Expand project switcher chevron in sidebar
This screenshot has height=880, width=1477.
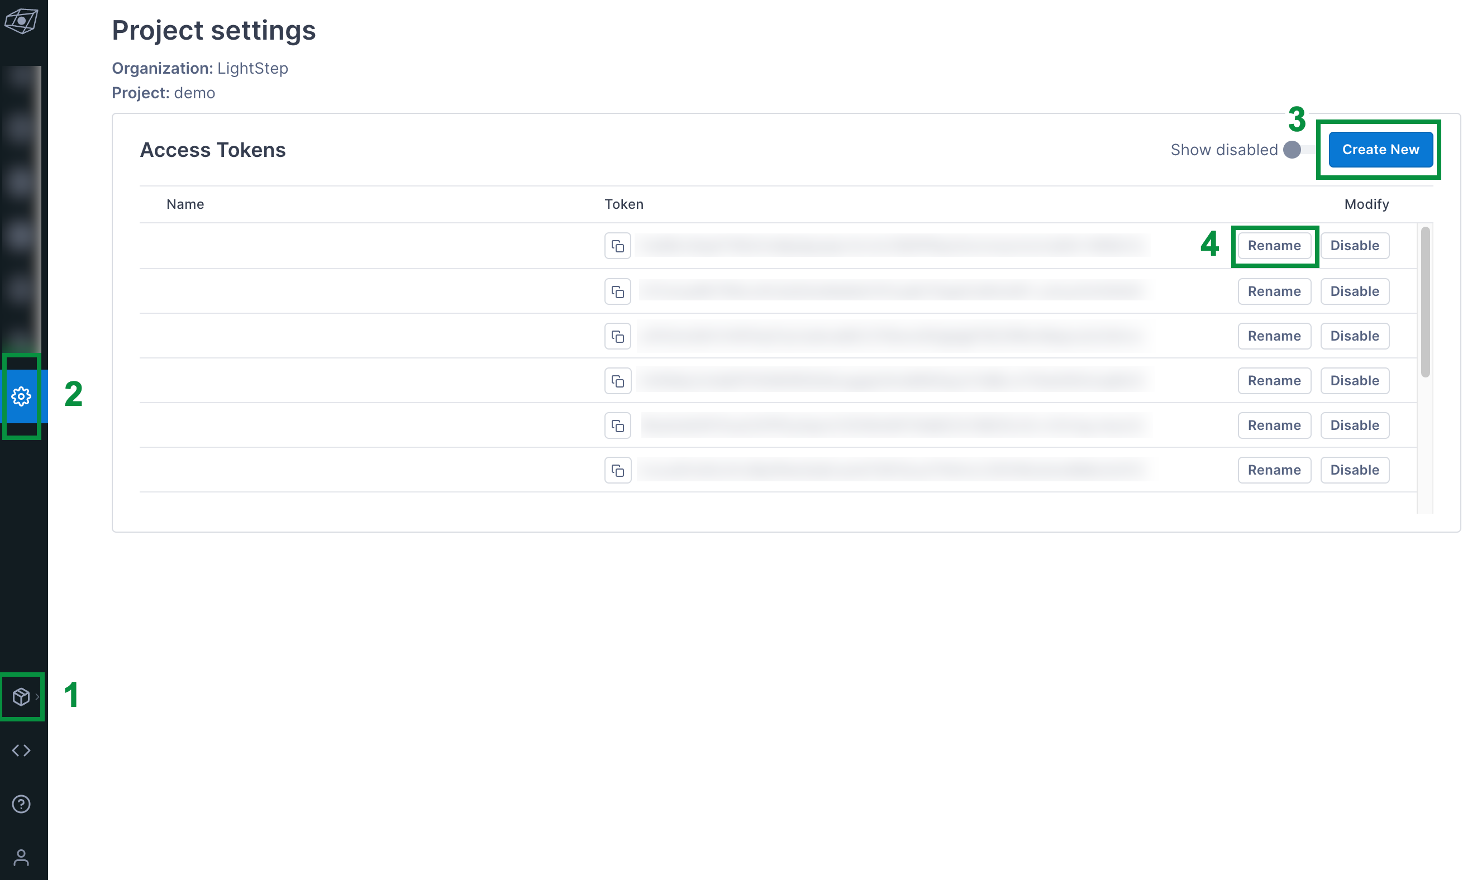[x=37, y=697]
